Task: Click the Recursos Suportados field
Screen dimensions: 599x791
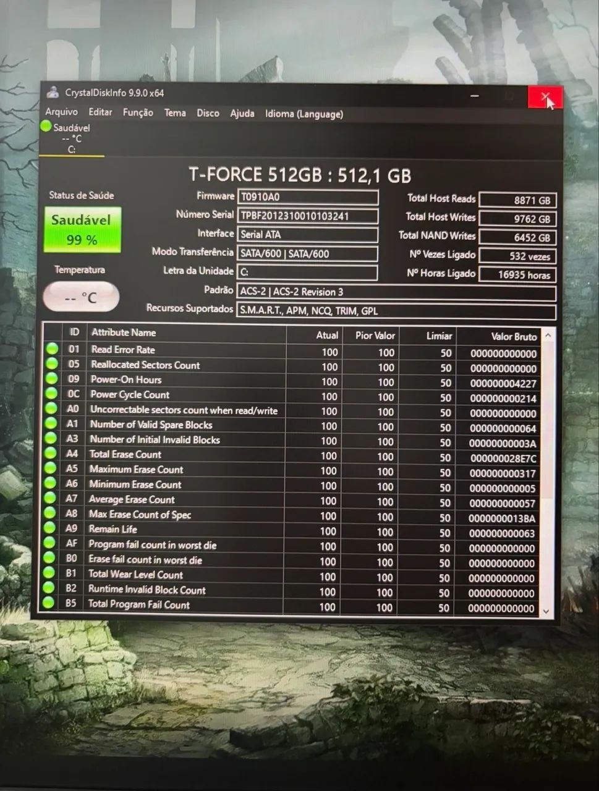Action: 396,311
